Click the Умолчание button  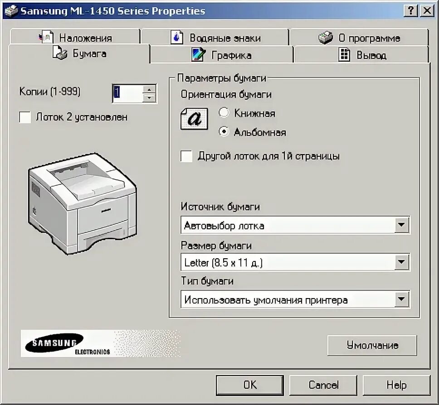point(372,345)
